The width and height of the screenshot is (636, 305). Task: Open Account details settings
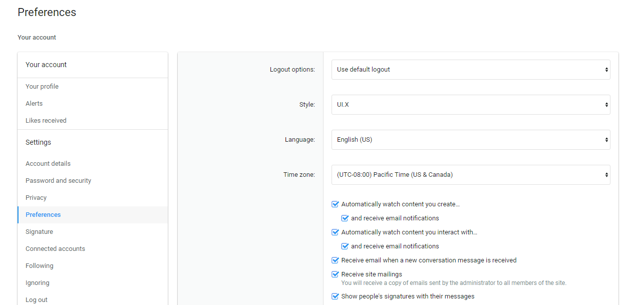[48, 164]
